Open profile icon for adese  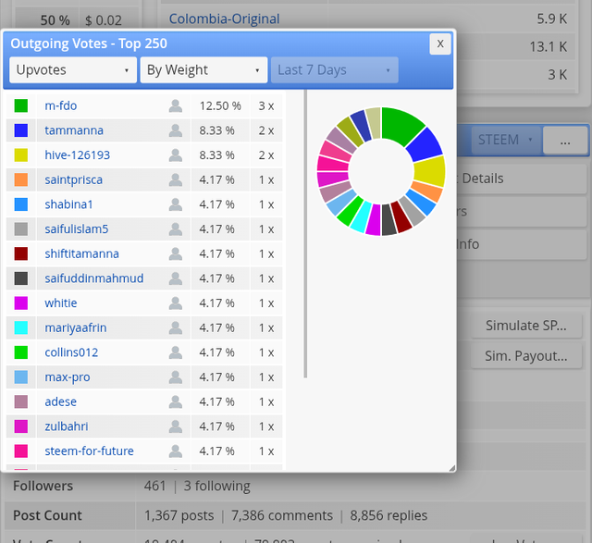[x=176, y=401]
